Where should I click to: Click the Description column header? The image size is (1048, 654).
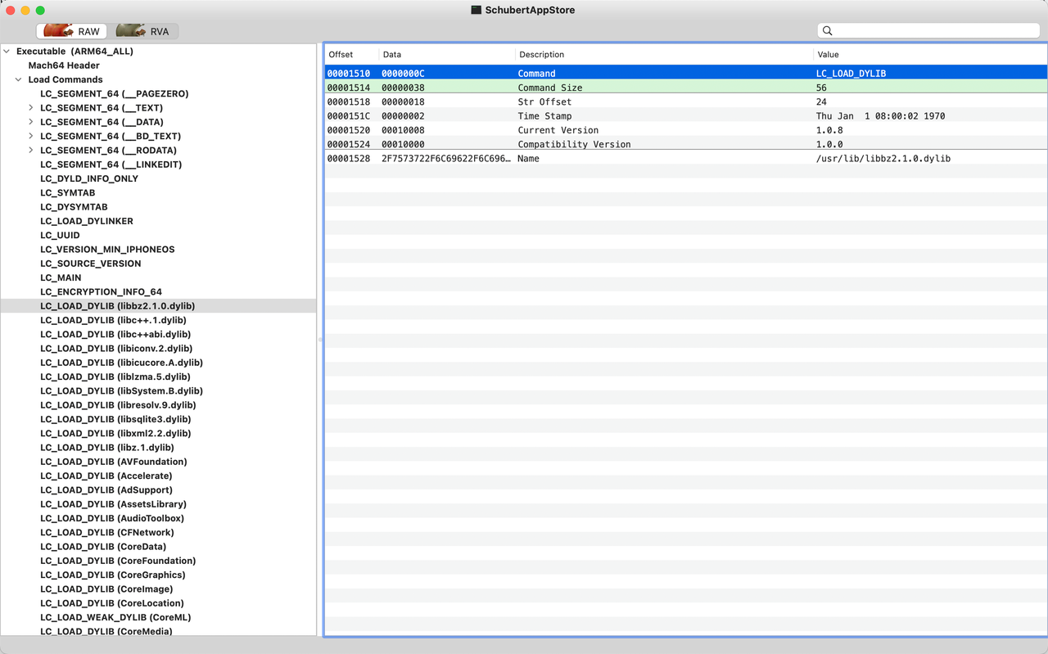[x=664, y=54]
